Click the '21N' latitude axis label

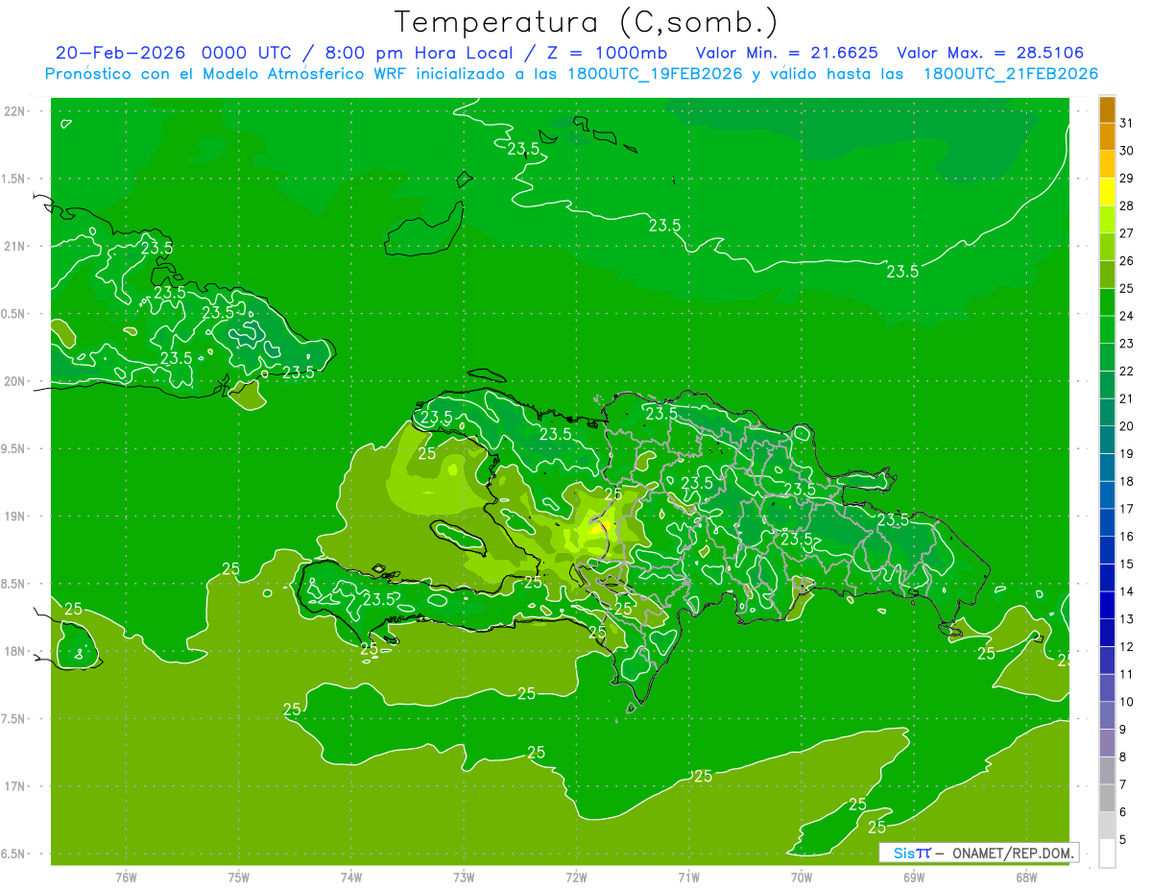click(x=14, y=246)
